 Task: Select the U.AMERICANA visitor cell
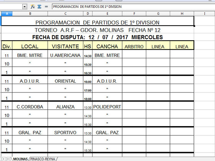point(65,54)
